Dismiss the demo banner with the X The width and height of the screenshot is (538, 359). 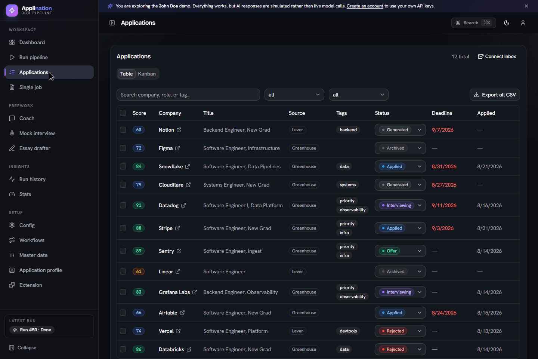526,6
